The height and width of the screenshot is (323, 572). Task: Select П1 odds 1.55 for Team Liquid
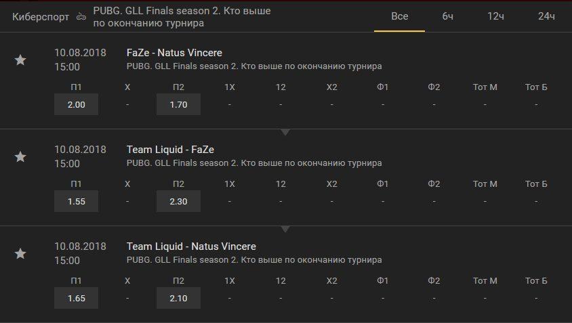[76, 201]
